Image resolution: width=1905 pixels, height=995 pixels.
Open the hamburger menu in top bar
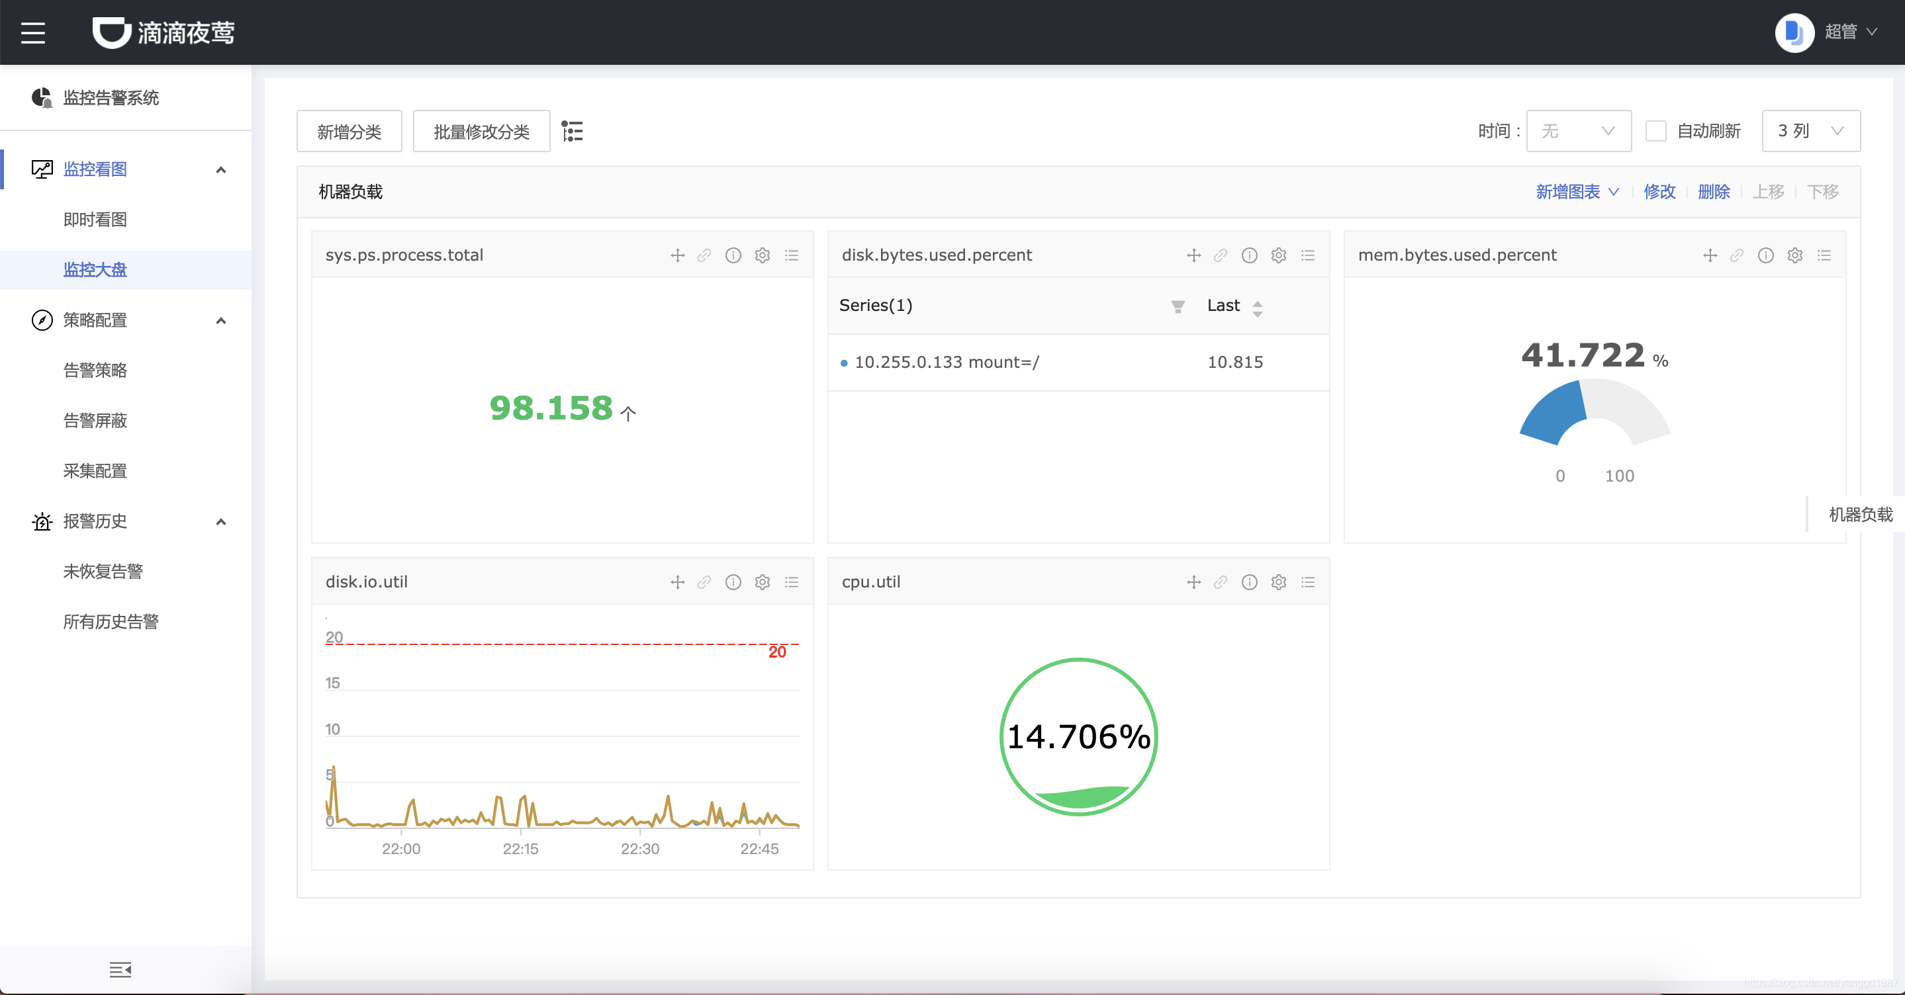32,32
